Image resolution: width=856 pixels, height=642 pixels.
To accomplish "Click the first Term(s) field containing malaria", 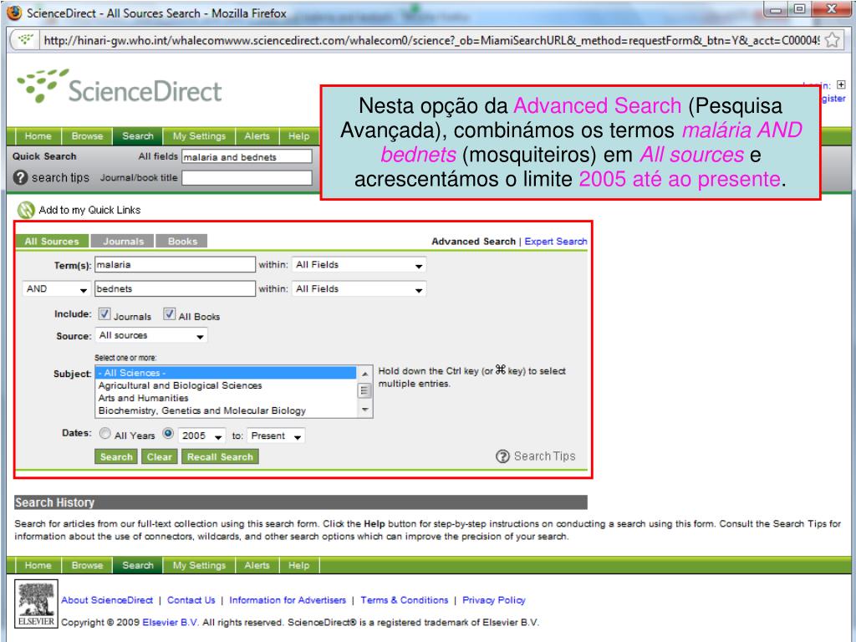I will tap(175, 265).
